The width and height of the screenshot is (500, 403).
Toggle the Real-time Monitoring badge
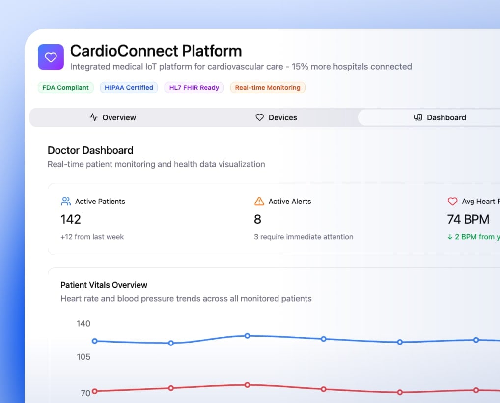267,87
